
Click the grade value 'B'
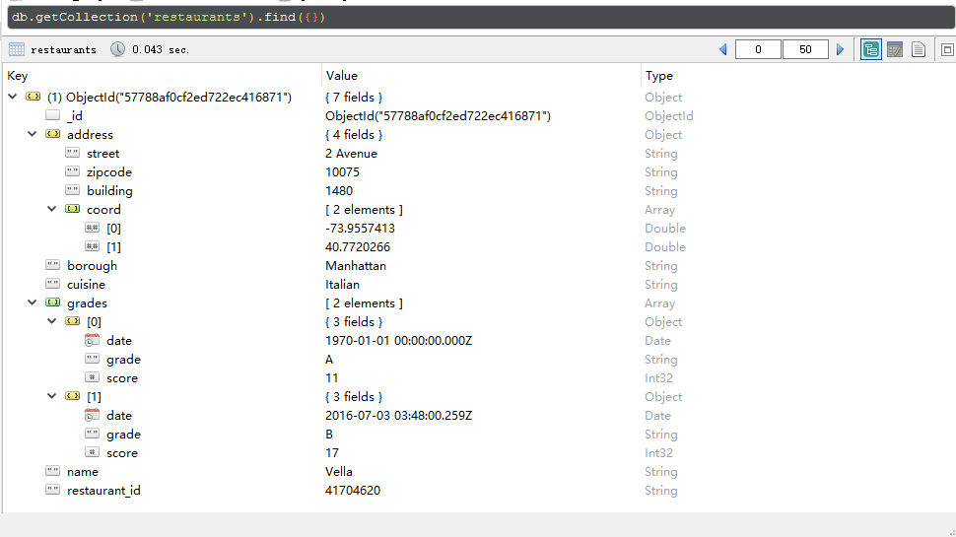329,434
